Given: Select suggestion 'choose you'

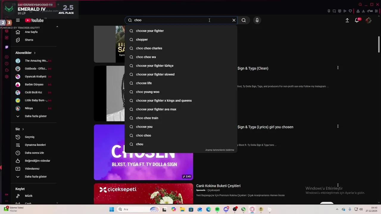Looking at the screenshot, I should coord(181,127).
